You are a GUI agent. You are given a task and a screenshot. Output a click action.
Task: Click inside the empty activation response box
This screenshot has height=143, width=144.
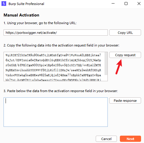tap(56, 112)
